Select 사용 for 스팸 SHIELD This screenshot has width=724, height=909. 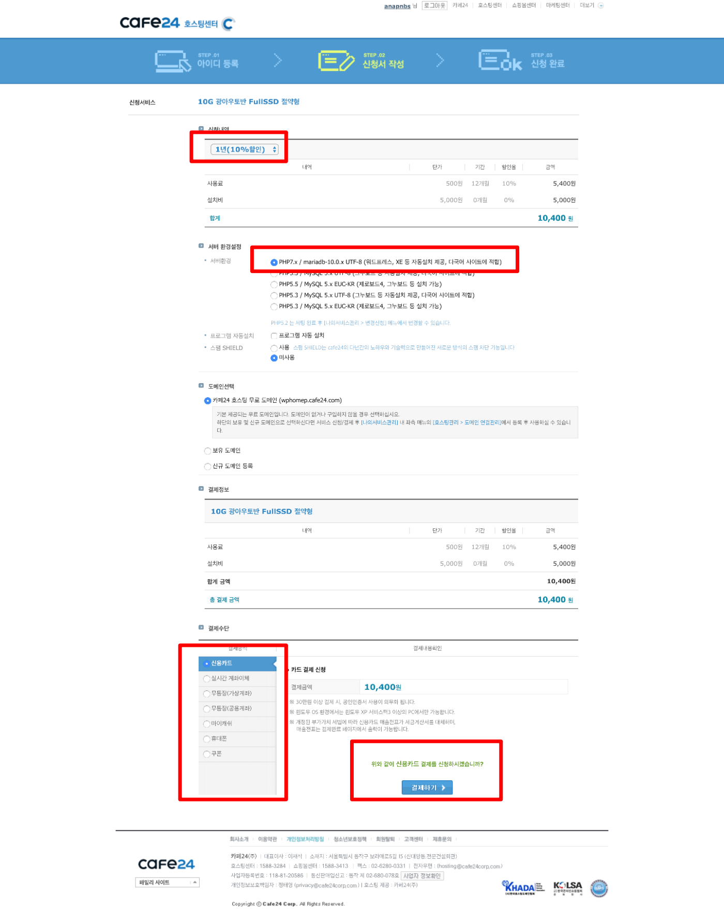click(274, 348)
